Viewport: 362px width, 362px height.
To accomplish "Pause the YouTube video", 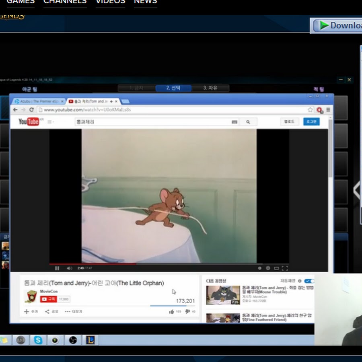I will click(57, 268).
